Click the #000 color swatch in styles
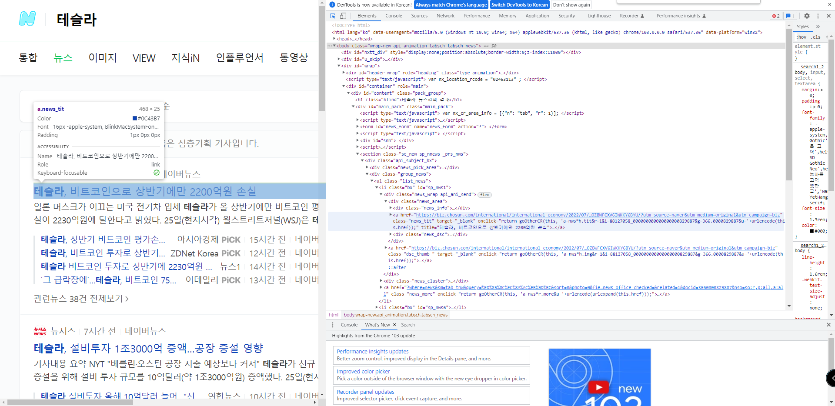The width and height of the screenshot is (835, 406). [812, 231]
